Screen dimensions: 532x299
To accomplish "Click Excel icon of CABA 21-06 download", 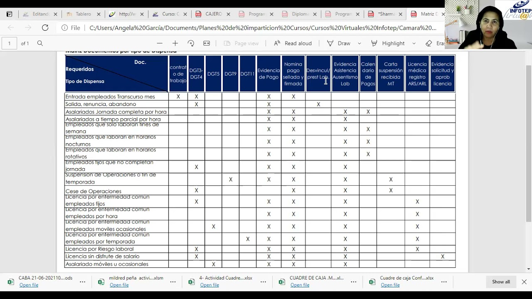I will tap(11, 282).
